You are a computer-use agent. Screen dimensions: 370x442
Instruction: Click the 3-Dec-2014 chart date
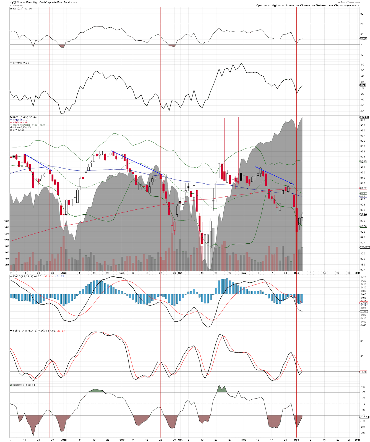pos(16,6)
